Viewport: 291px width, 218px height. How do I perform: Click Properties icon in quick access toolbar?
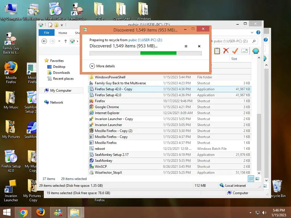[50, 25]
